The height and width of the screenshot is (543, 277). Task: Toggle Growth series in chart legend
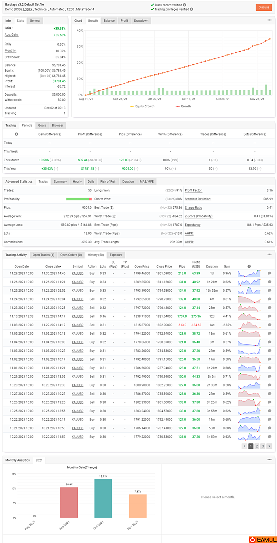point(183,106)
